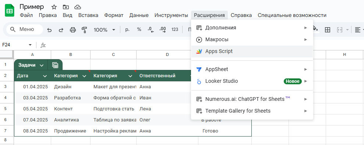Open the Google Sheets home icon

(10, 11)
